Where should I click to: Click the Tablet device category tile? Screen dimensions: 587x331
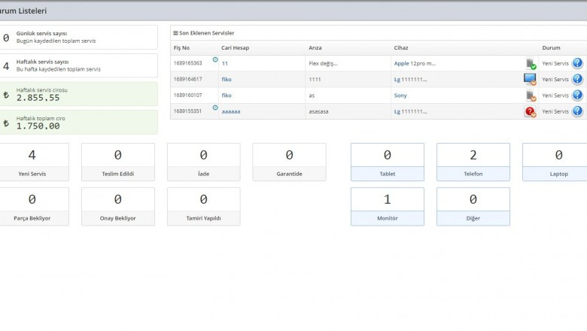pos(387,162)
